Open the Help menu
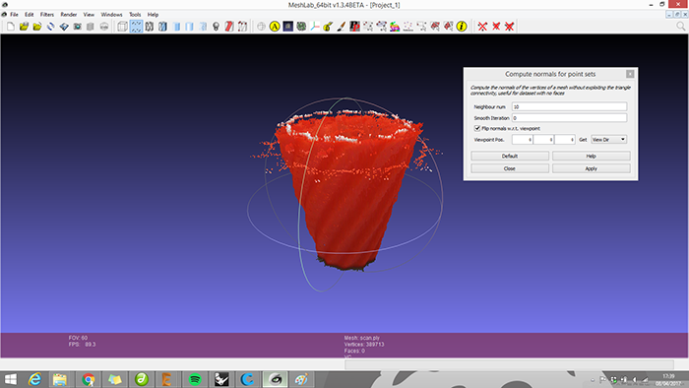Viewport: 689px width, 388px height. click(153, 15)
